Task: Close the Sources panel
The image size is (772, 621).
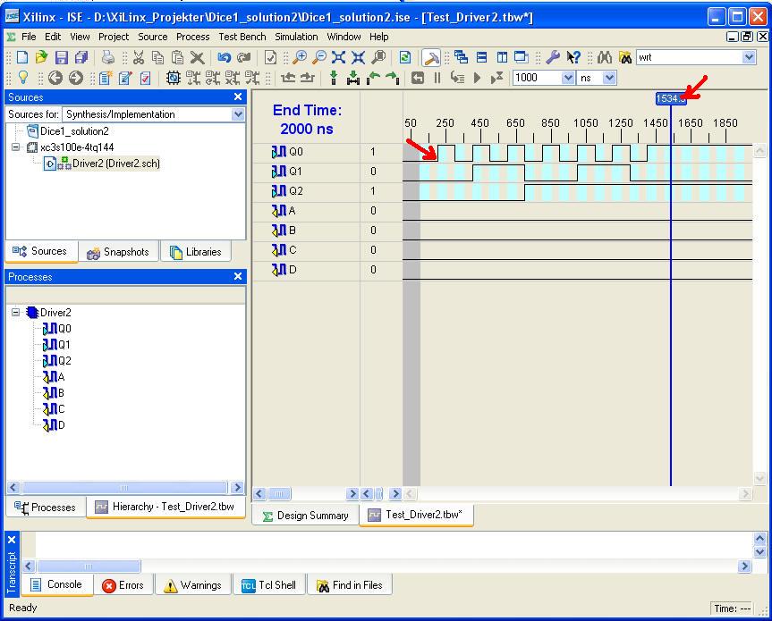Action: pos(238,97)
